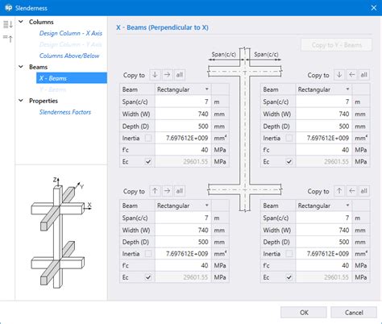Toggle Ec checkbox of top-left beam

coord(148,162)
